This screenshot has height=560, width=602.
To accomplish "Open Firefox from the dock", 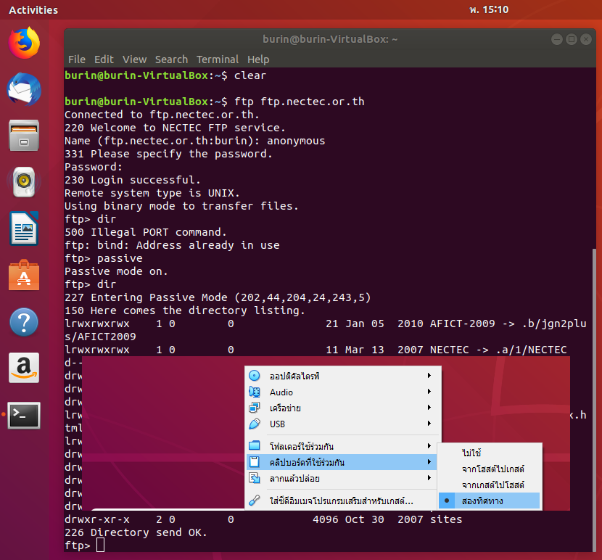I will (24, 43).
